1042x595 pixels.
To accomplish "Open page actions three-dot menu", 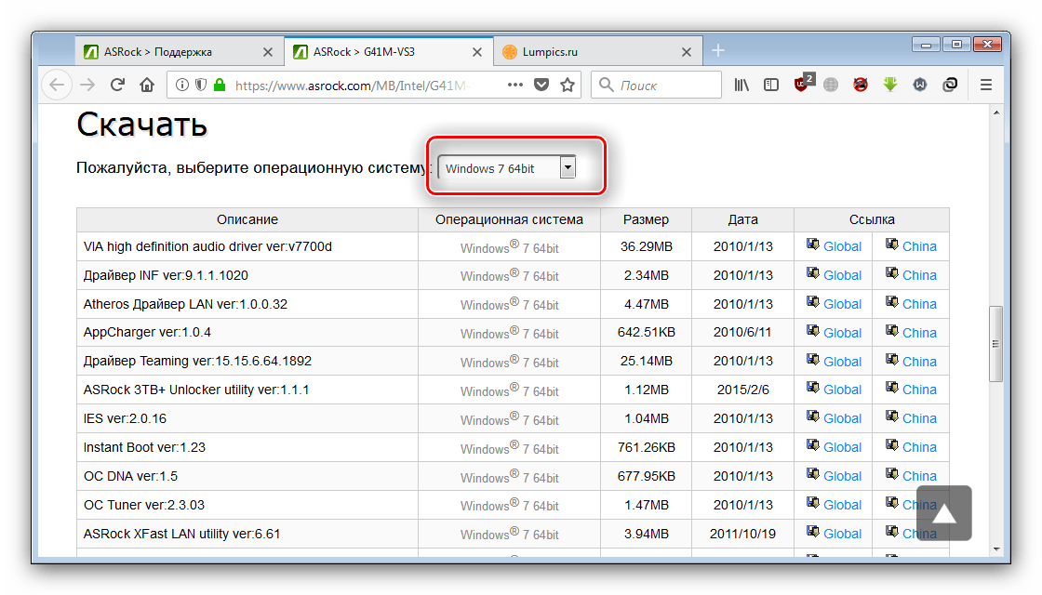I will click(x=514, y=85).
